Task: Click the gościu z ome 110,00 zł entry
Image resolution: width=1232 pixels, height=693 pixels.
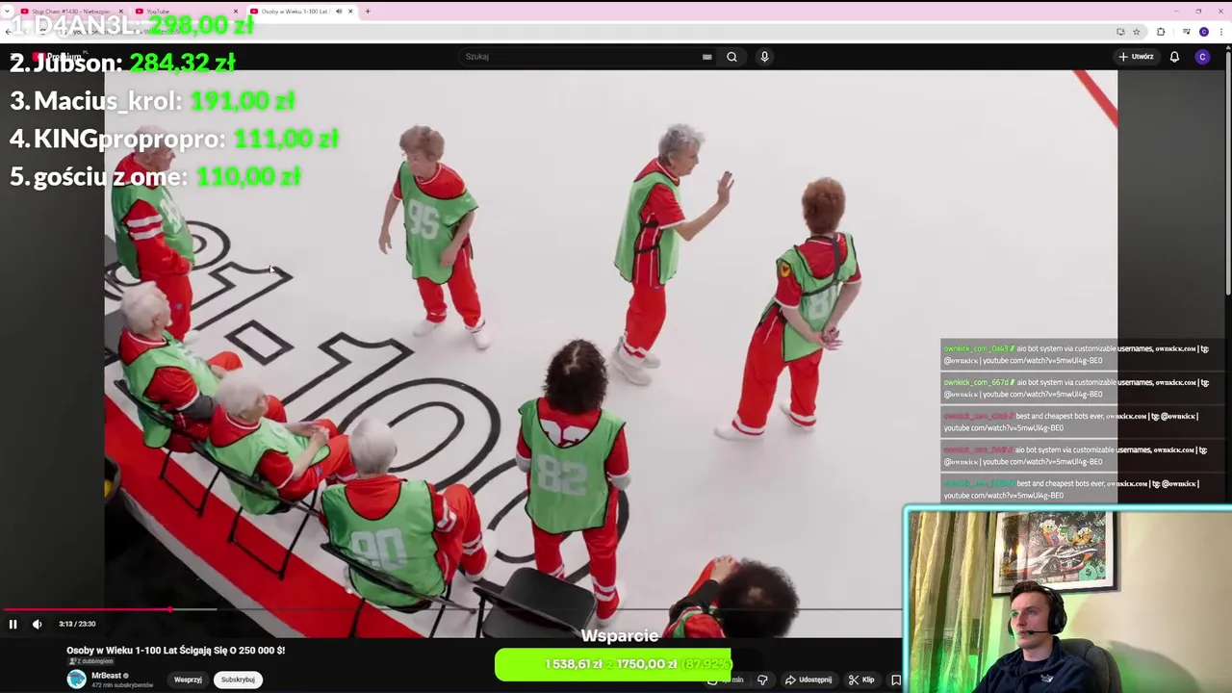Action: coord(155,177)
